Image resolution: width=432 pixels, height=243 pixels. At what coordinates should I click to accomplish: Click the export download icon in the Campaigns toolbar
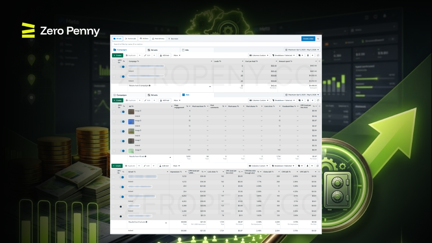(308, 55)
